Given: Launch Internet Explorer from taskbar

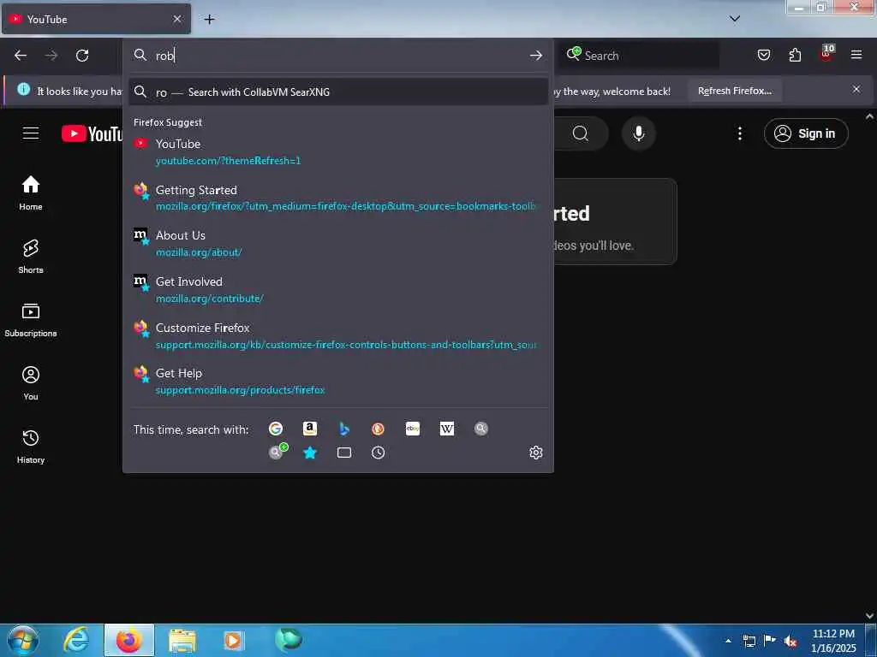Looking at the screenshot, I should coord(76,640).
